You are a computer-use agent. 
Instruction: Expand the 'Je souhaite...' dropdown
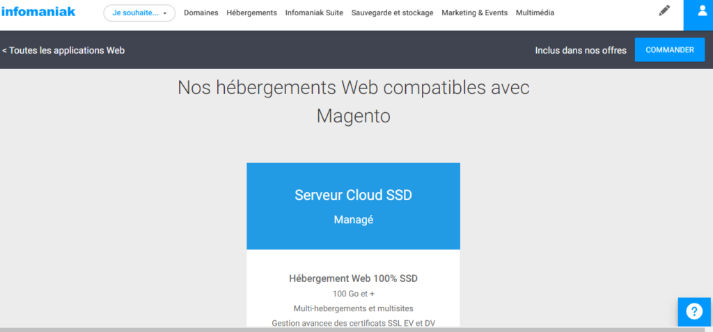point(139,13)
